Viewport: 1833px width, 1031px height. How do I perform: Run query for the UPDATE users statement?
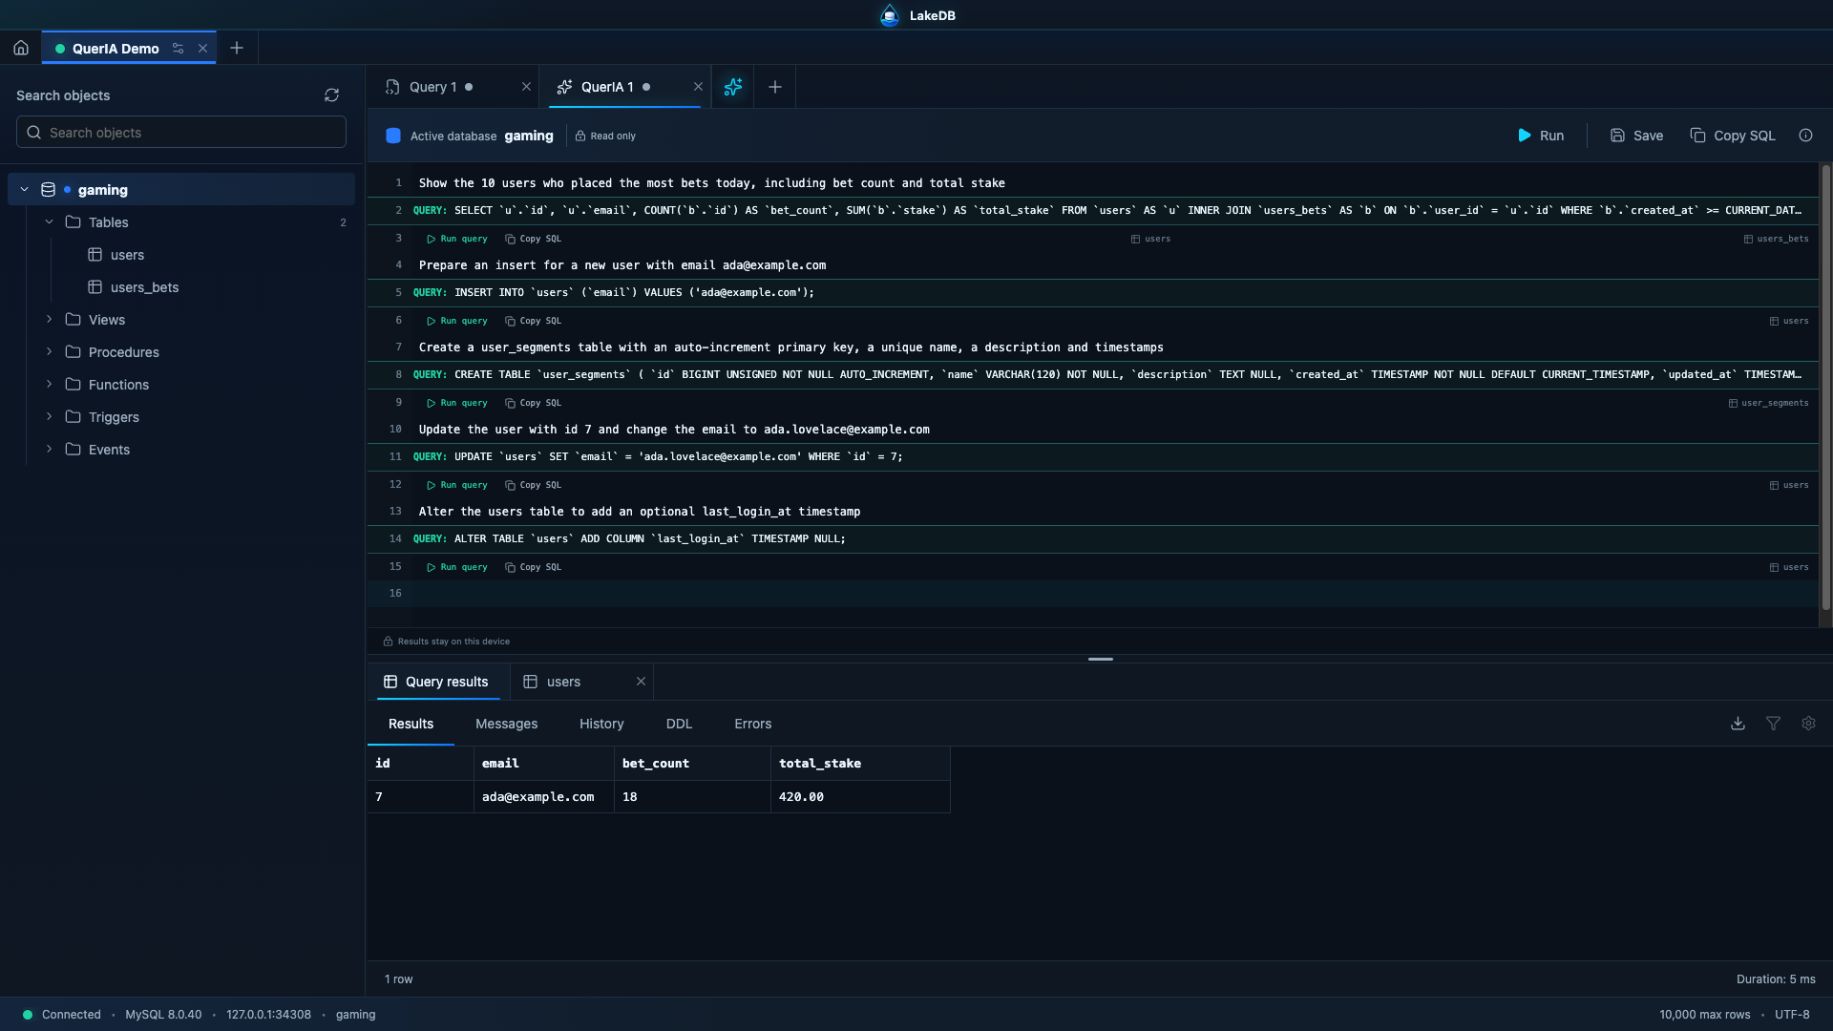pos(457,485)
